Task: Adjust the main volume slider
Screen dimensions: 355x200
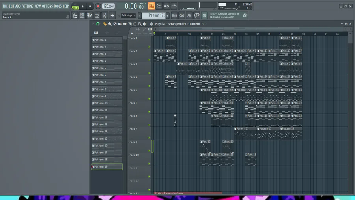Action: pyautogui.click(x=200, y=5)
